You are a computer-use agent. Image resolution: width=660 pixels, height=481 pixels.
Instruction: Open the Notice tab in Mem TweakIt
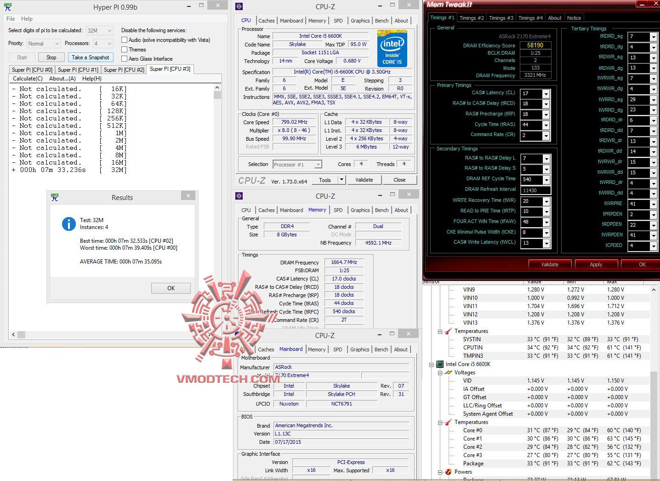click(574, 18)
